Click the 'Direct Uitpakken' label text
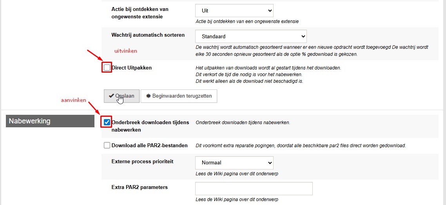This screenshot has width=446, height=205. (132, 68)
